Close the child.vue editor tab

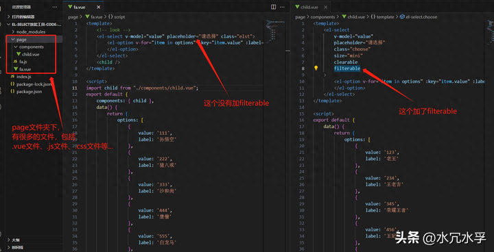[x=325, y=7]
